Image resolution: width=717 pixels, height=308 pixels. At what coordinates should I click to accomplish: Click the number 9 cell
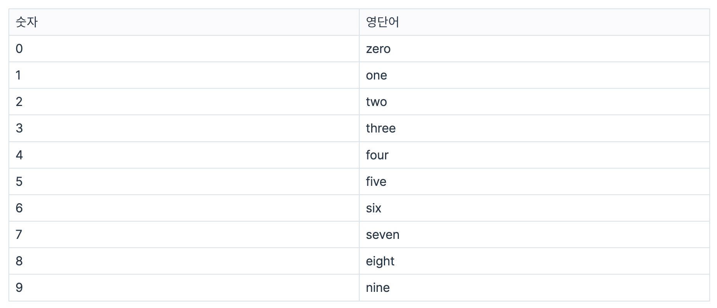184,288
